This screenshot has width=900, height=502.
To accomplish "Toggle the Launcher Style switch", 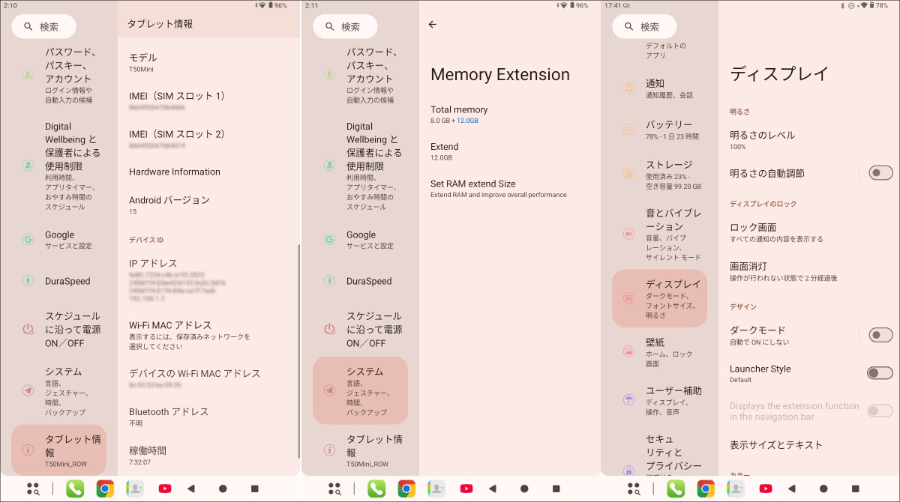I will (880, 372).
